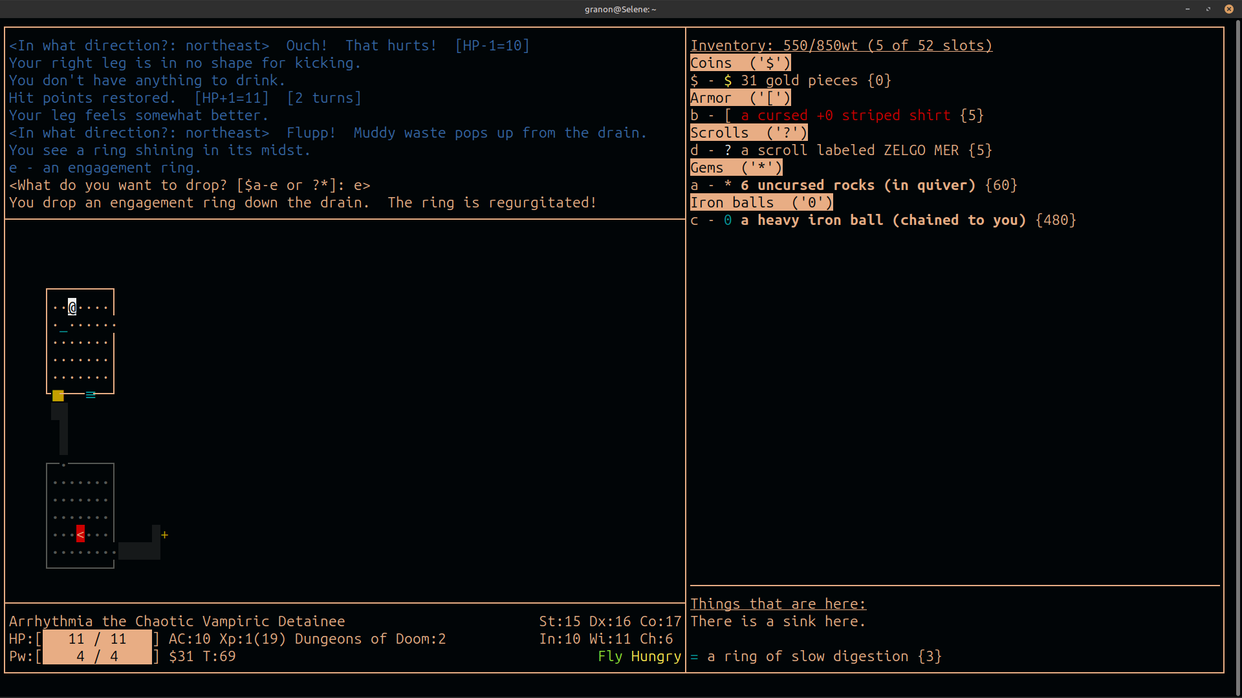Click the Ch:6 charisma stat

coord(656,639)
